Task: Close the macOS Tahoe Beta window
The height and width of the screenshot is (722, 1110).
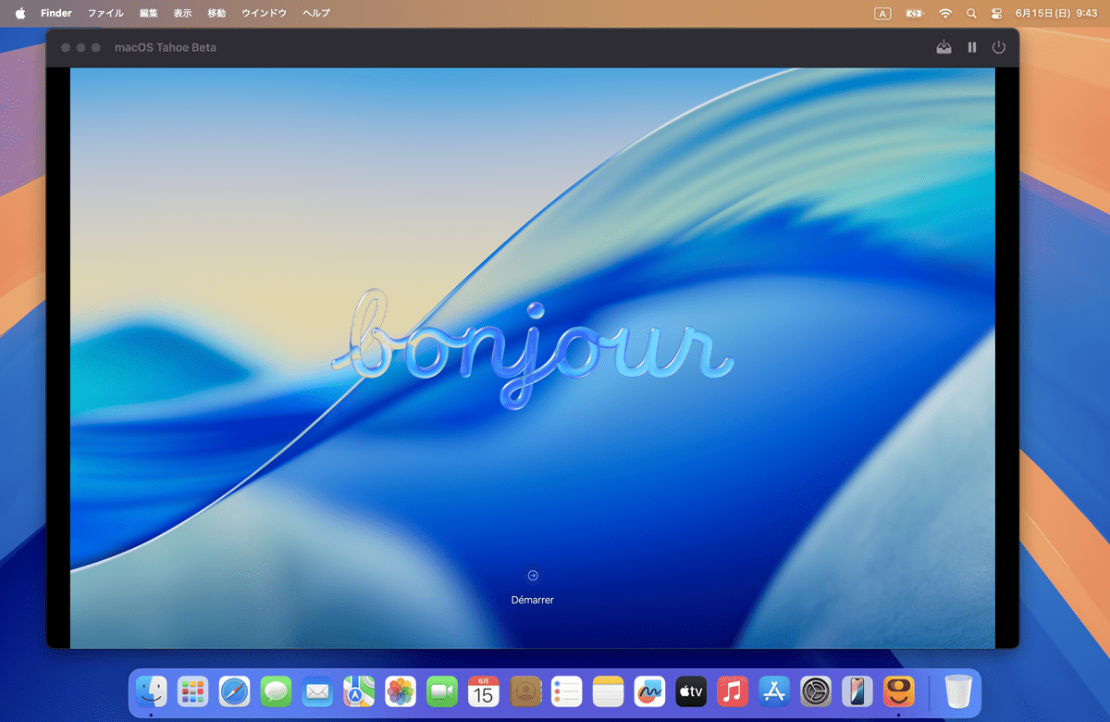Action: point(66,47)
